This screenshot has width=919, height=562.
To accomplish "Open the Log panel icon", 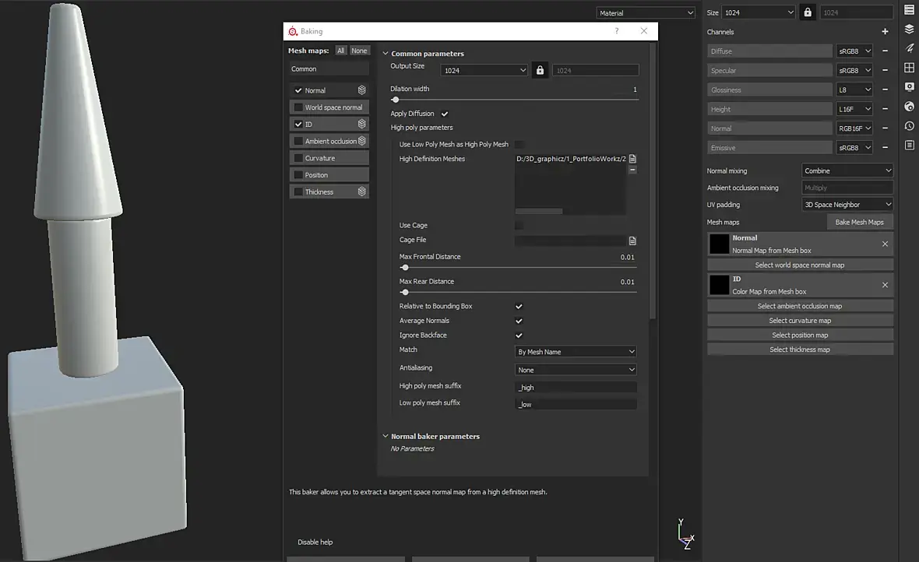I will [909, 146].
